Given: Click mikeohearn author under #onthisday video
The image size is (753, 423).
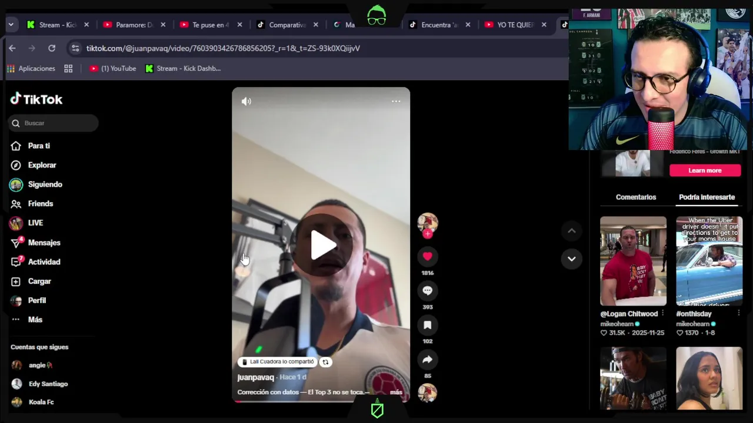Looking at the screenshot, I should pyautogui.click(x=694, y=324).
